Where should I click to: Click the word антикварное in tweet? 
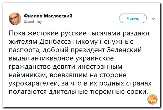(x=52, y=58)
